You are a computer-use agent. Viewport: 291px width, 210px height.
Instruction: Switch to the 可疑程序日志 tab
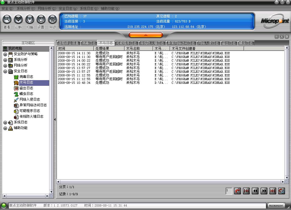[127, 43]
